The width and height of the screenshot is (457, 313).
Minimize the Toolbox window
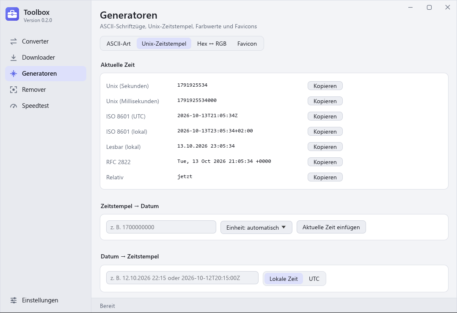[410, 7]
